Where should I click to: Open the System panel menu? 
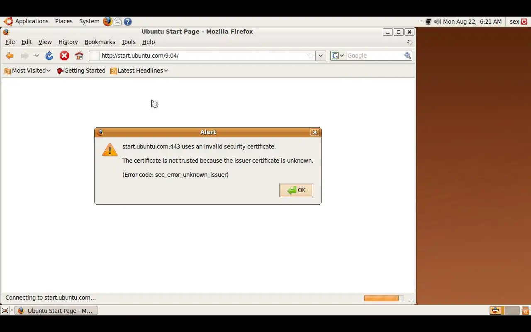pos(89,22)
